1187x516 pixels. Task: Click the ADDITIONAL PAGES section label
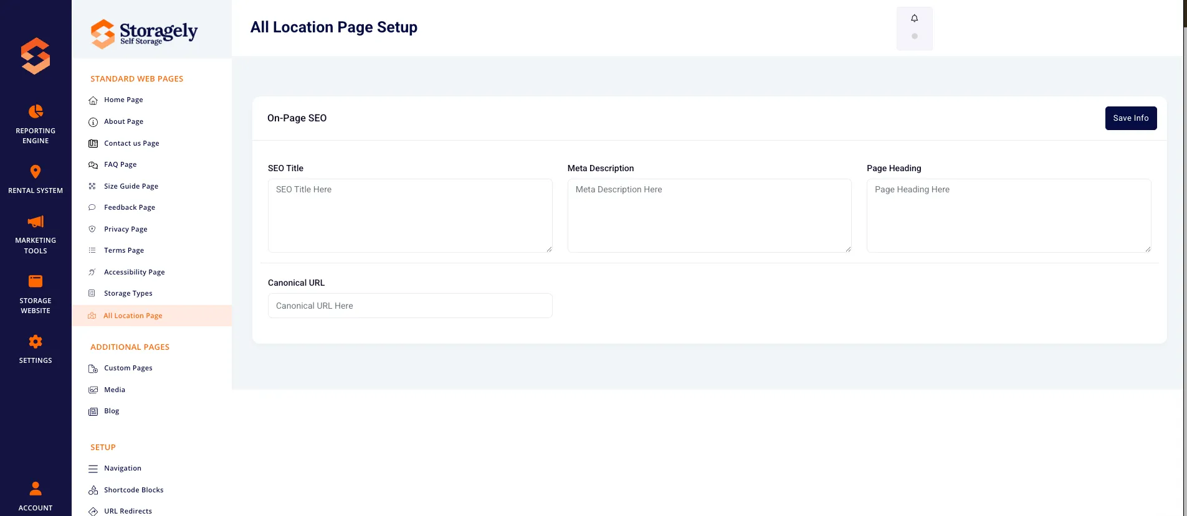click(130, 347)
